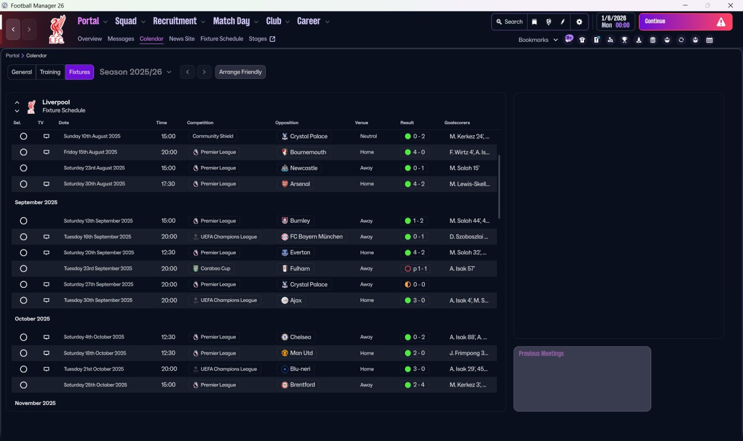This screenshot has height=441, width=743.
Task: Click the pencil notes icon in top bar
Action: (562, 22)
